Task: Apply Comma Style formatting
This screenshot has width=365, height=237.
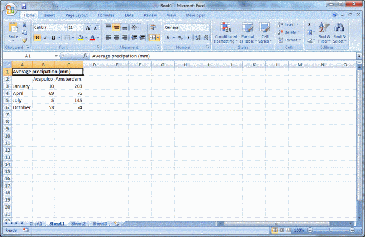Action: (x=189, y=38)
